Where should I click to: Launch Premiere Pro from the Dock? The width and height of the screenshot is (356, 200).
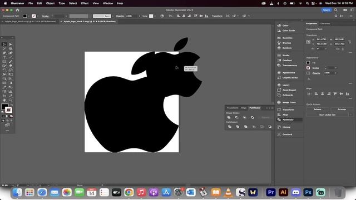(271, 192)
